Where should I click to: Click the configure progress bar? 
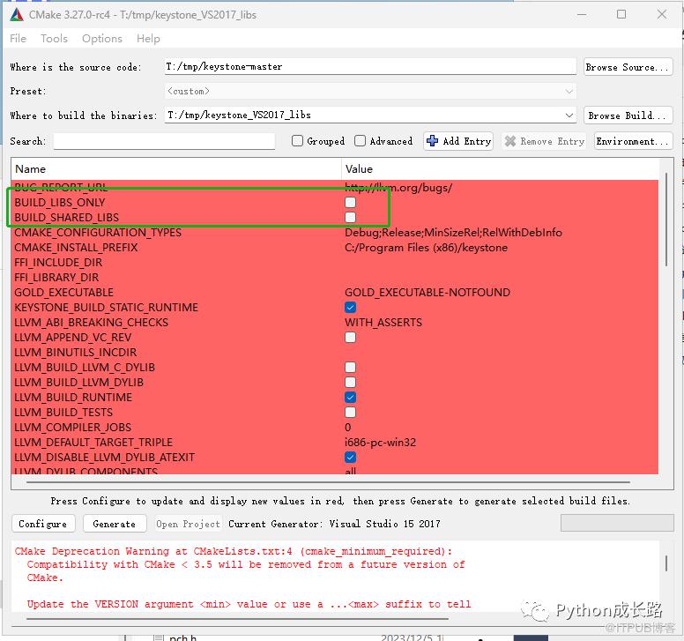[617, 523]
